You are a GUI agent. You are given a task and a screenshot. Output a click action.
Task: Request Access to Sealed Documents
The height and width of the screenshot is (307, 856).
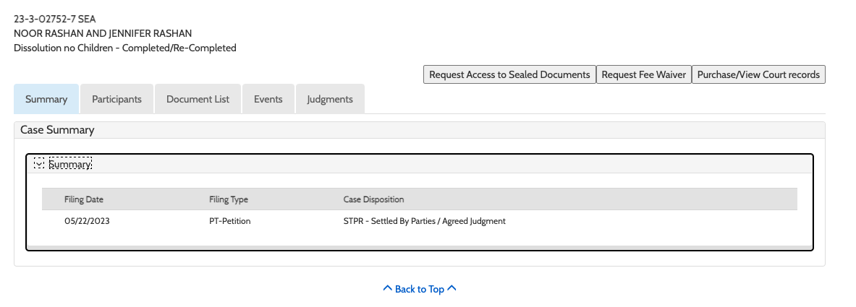[x=509, y=74]
